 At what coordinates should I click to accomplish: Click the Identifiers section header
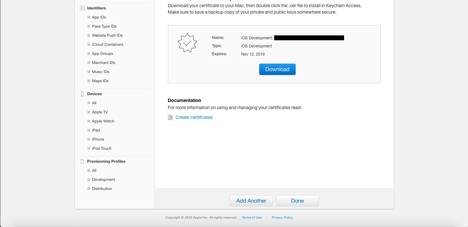(96, 8)
